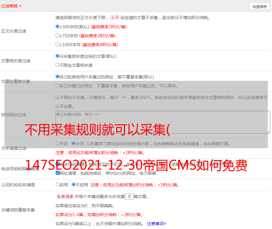This screenshot has height=229, width=272.
Task: Turn on 文本鉴黄过滤 with 开启 radio
Action: point(58,143)
